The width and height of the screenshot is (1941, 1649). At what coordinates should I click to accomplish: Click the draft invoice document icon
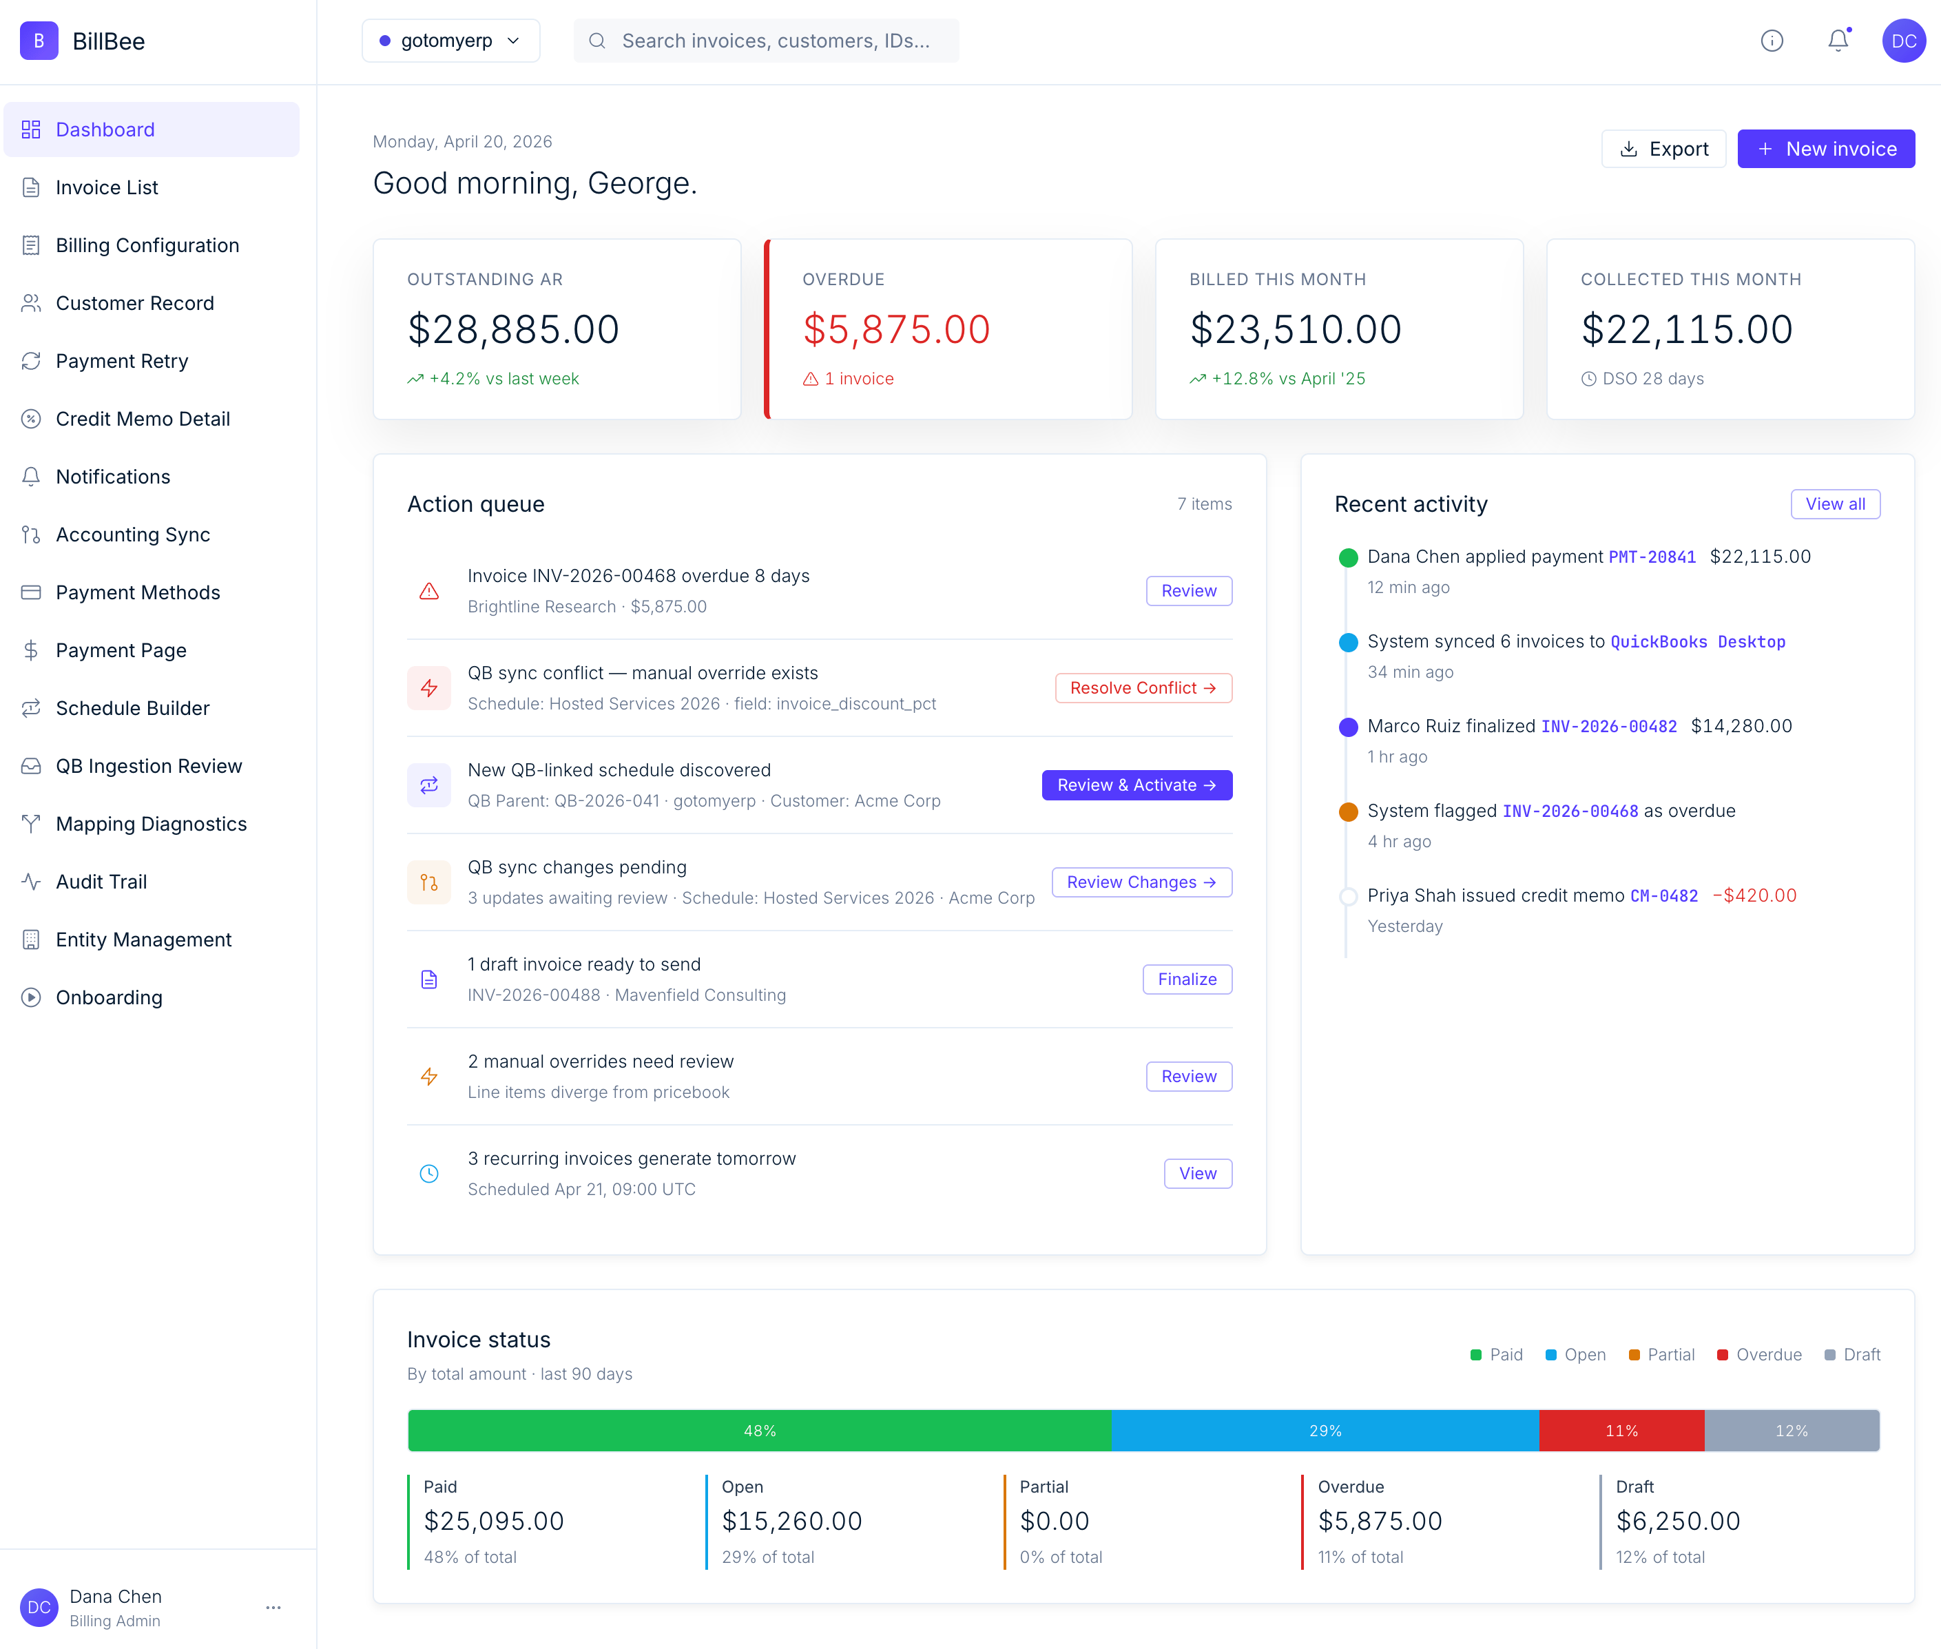tap(429, 979)
